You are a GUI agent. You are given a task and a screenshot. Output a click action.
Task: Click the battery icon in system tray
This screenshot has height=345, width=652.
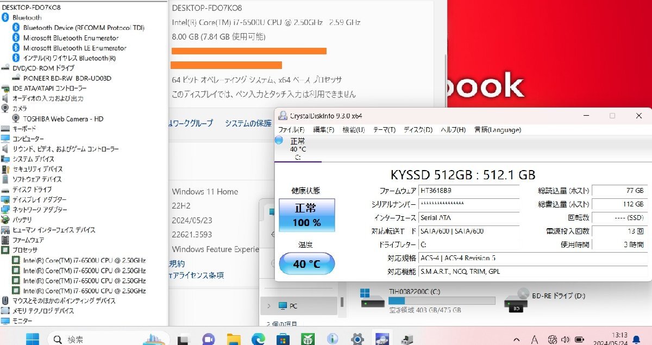[580, 340]
